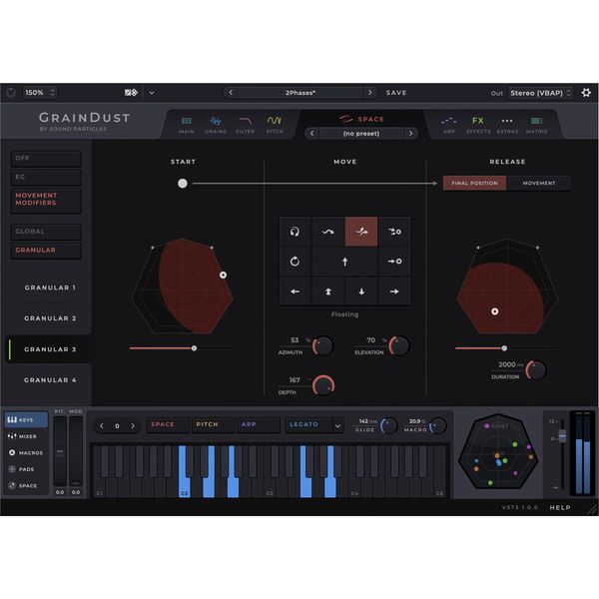Open the MATRIX tab icon

[536, 125]
